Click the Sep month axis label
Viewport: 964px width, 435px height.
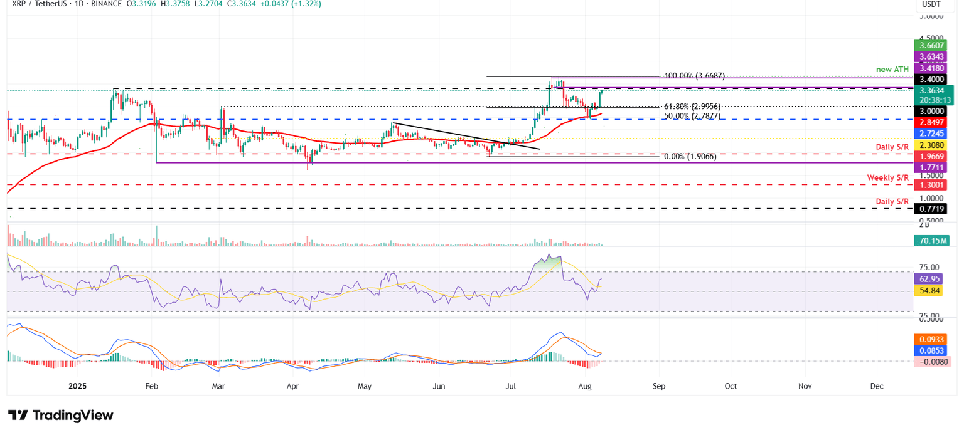(x=658, y=387)
